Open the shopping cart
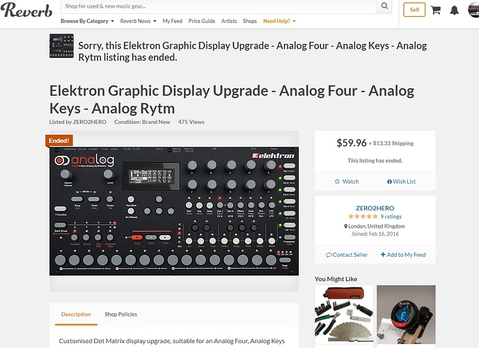The height and width of the screenshot is (348, 479). (436, 10)
